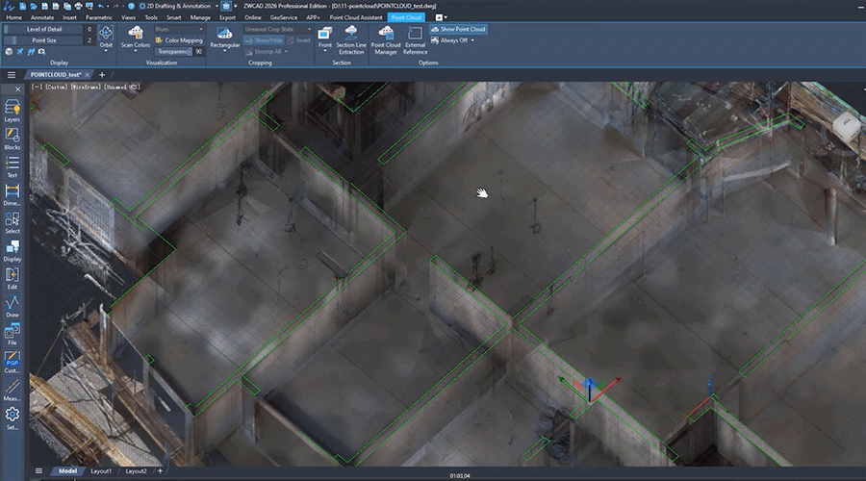Close the POINTCLOUD_test drawing tab
The height and width of the screenshot is (481, 866).
coord(88,74)
